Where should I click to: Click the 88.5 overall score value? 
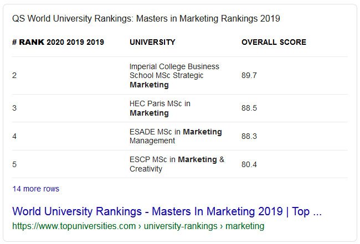tap(249, 108)
